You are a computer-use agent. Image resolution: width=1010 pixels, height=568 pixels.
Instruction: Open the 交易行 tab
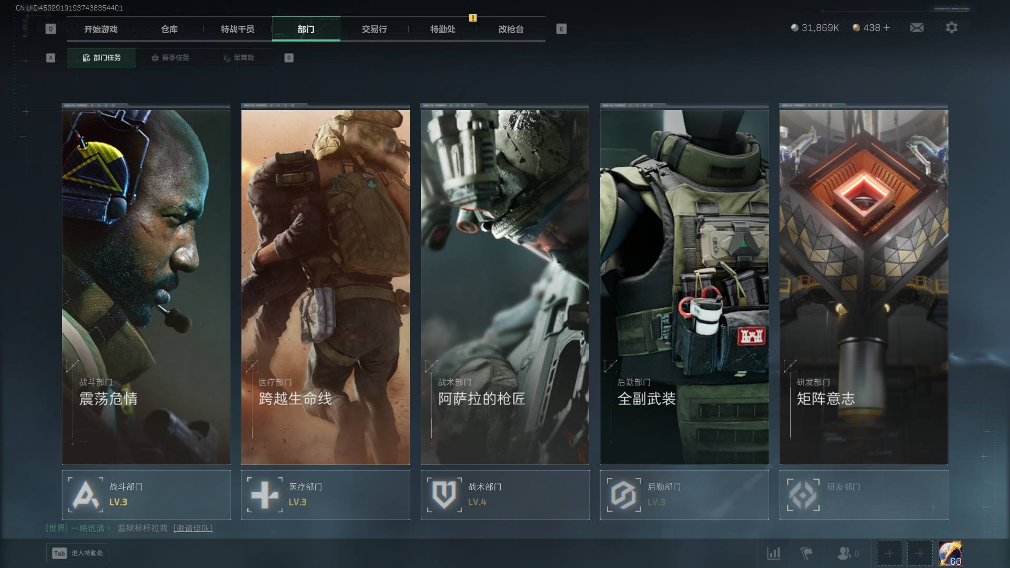pos(374,29)
